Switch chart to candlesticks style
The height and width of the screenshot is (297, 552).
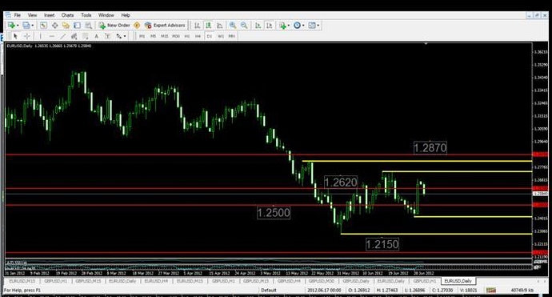click(x=209, y=26)
